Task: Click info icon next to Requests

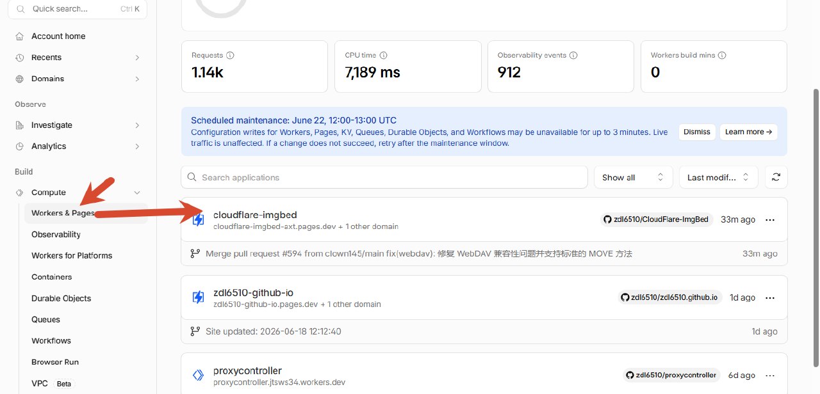Action: coord(231,56)
